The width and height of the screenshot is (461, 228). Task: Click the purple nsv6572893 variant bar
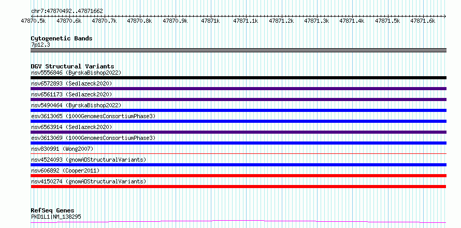(238, 89)
